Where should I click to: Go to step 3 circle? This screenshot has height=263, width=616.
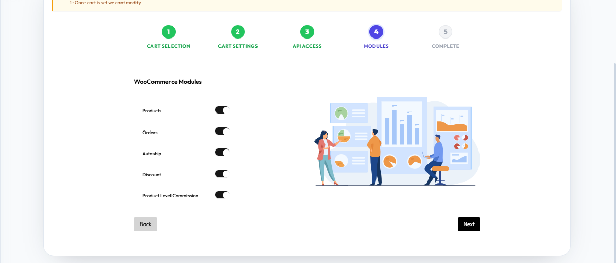(307, 32)
